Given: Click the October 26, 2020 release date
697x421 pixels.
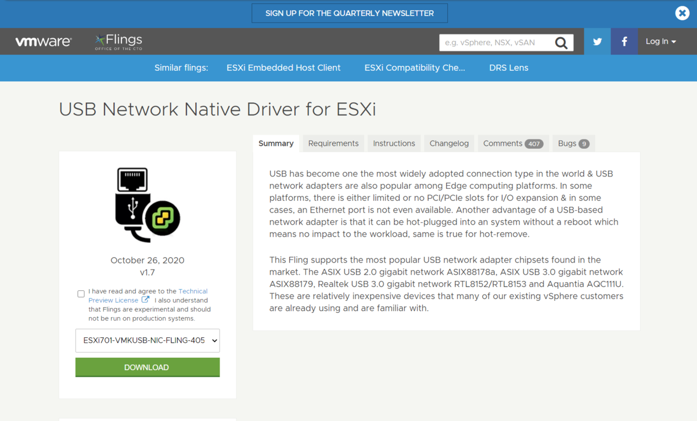Looking at the screenshot, I should point(148,260).
